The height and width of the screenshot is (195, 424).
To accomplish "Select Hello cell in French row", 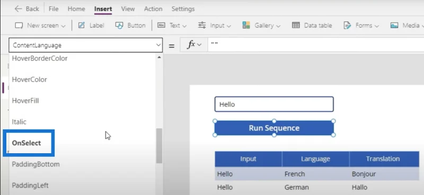I will (x=249, y=174).
